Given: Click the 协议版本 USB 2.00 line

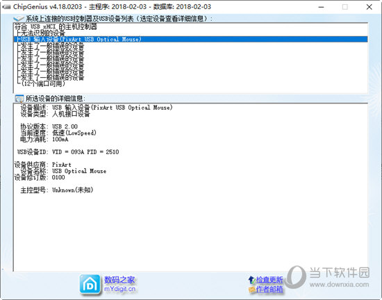Looking at the screenshot, I should (49, 126).
